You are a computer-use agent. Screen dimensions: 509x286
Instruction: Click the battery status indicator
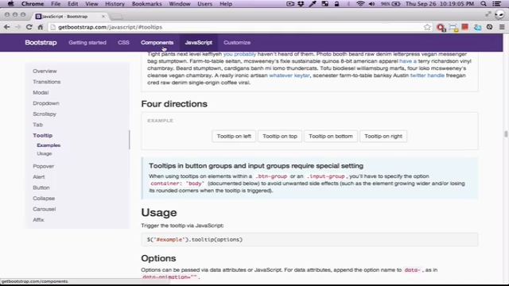390,4
